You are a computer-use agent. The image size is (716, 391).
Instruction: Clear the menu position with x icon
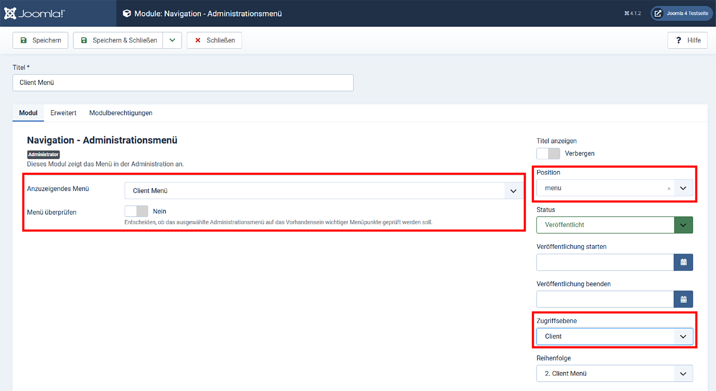[x=669, y=189]
